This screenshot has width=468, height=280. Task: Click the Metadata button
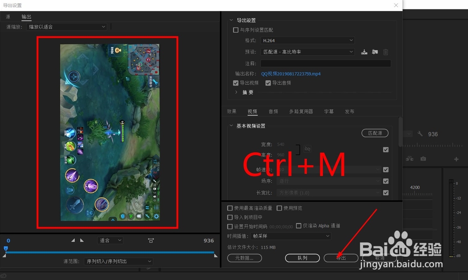[x=244, y=258]
